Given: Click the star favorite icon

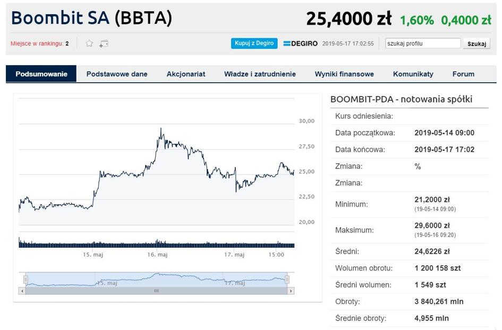Looking at the screenshot, I should point(89,44).
